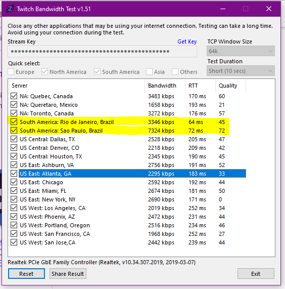The image size is (285, 289).
Task: Open the TCP Window Size dropdown
Action: click(241, 51)
